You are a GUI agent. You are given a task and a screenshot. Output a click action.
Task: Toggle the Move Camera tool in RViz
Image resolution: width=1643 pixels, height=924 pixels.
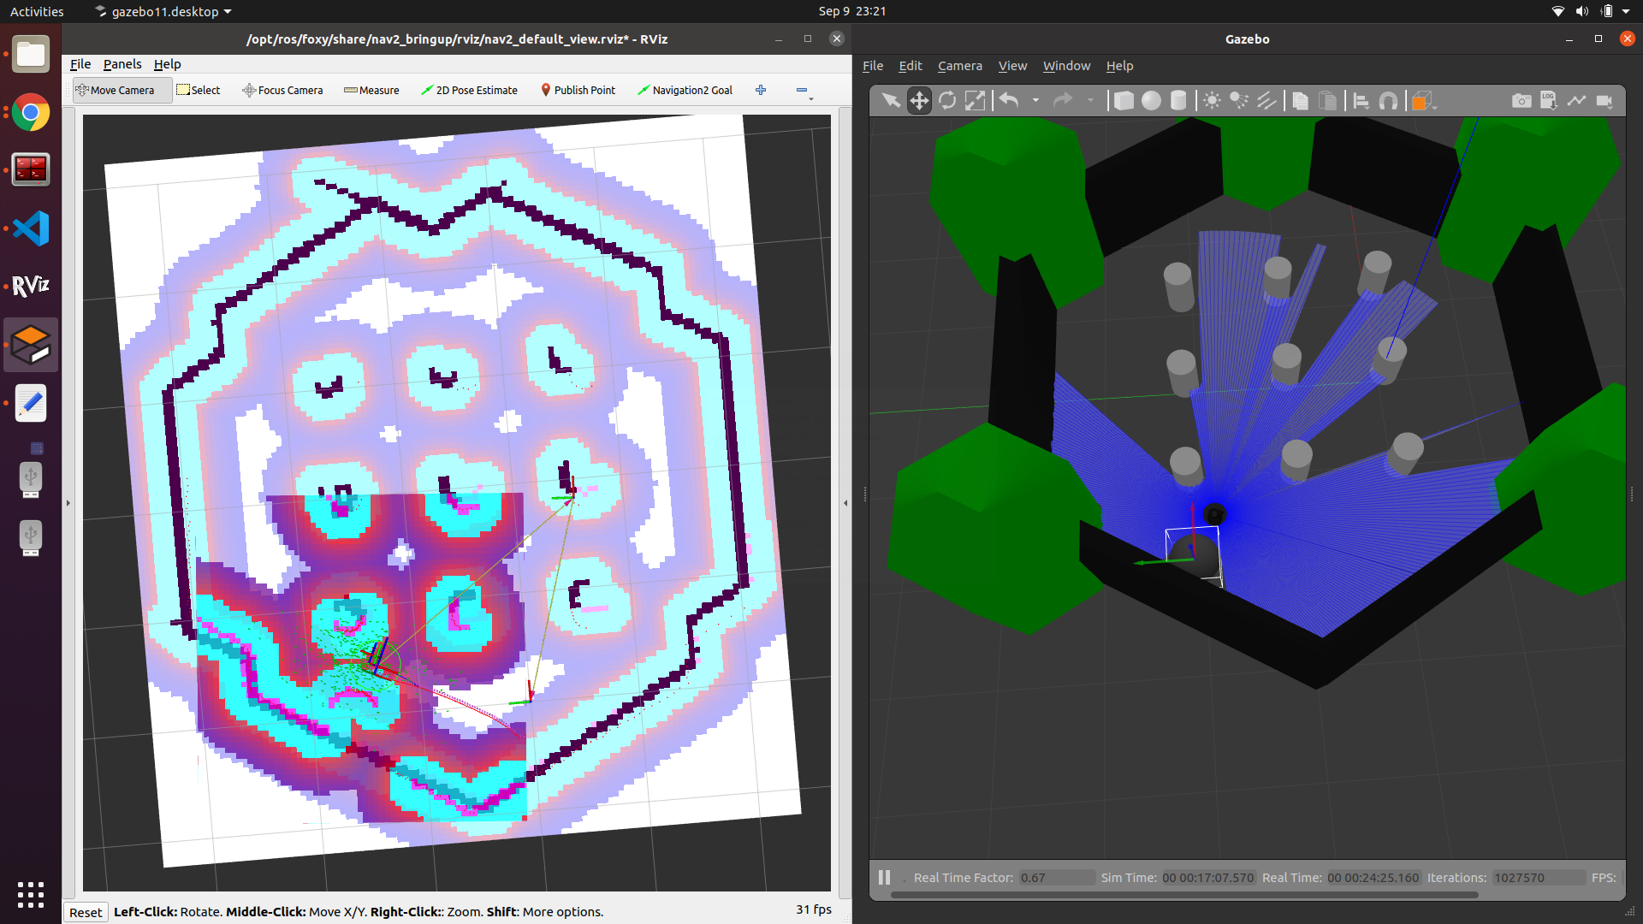tap(115, 90)
